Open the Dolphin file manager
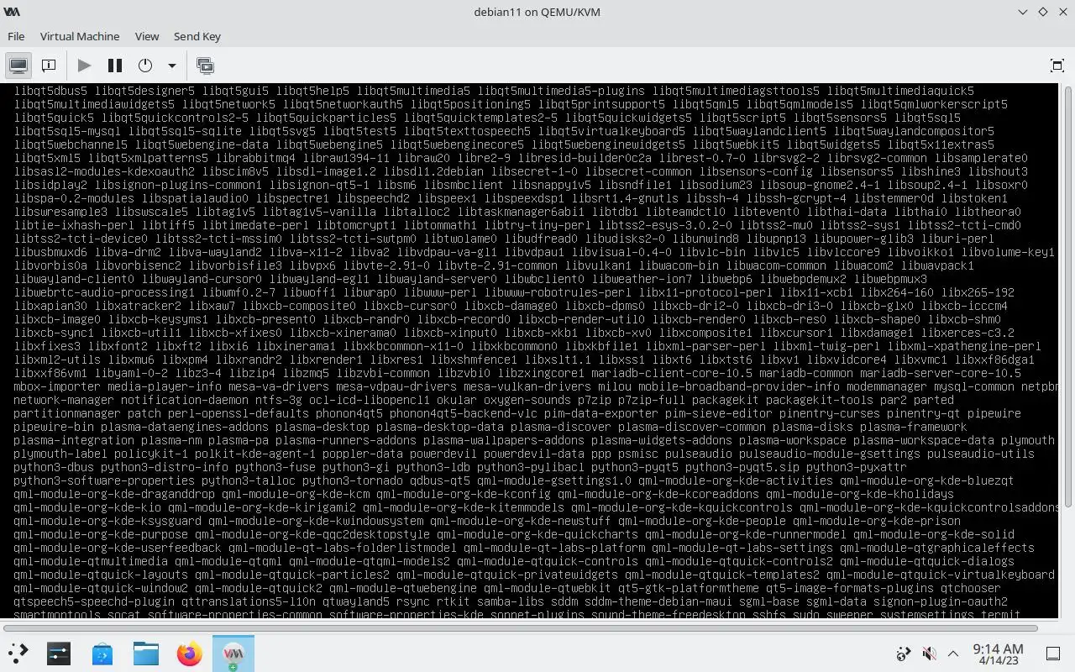The height and width of the screenshot is (672, 1075). (x=146, y=653)
